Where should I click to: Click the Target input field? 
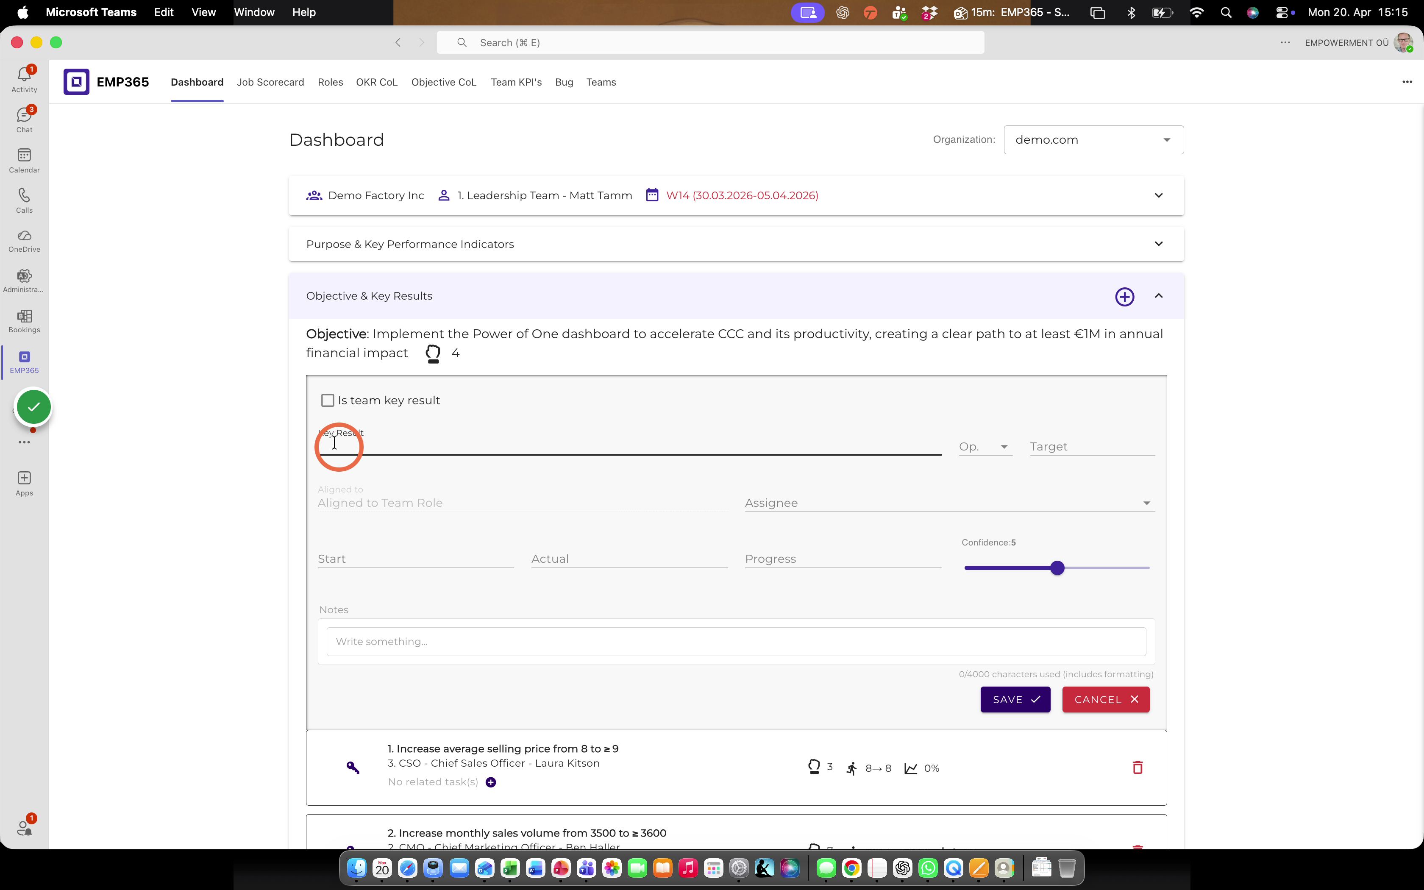(1092, 447)
